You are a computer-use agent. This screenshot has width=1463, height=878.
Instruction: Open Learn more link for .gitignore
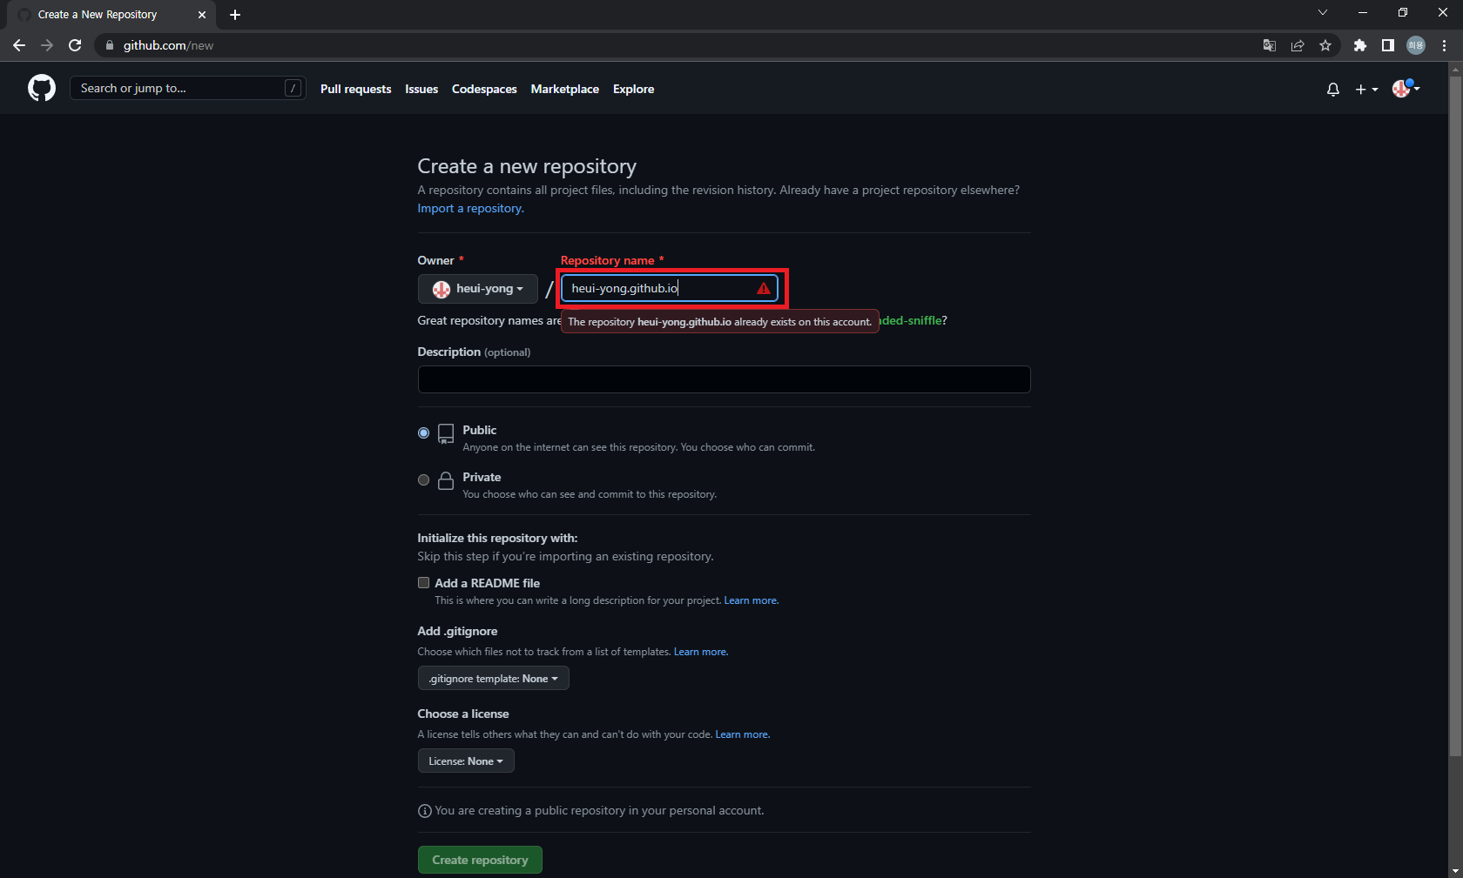pyautogui.click(x=700, y=652)
